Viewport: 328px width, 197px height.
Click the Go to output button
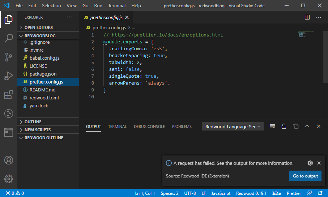click(305, 176)
